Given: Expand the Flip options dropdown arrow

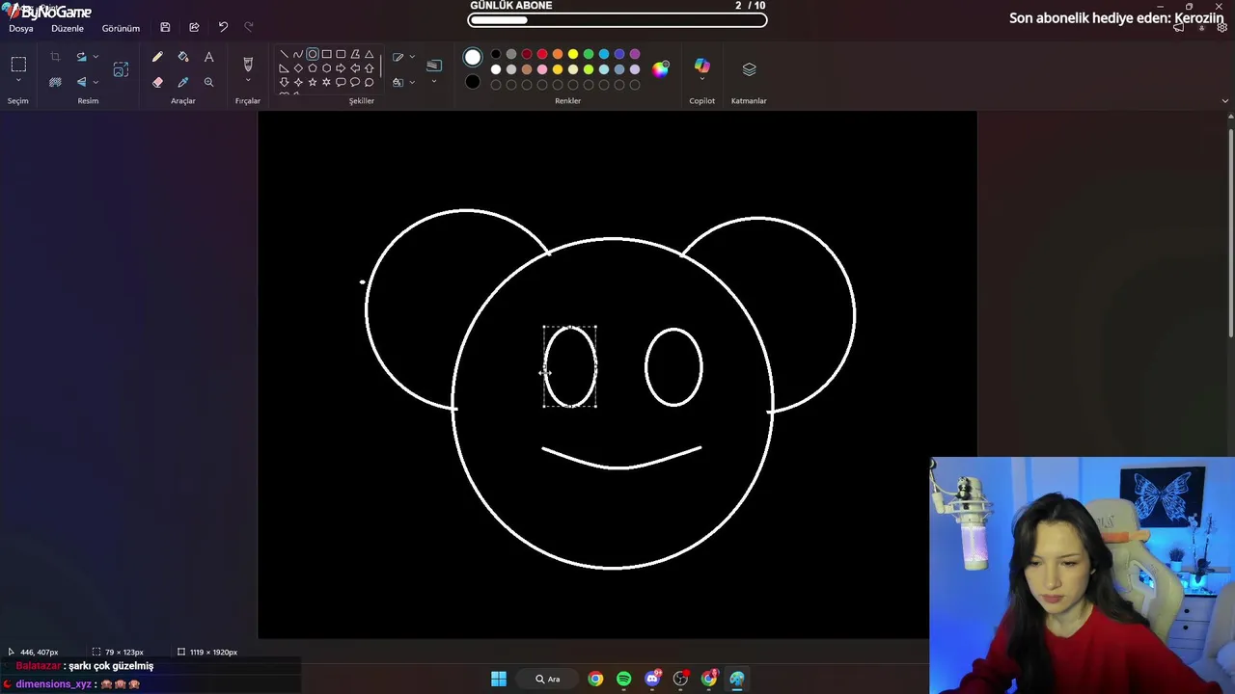Looking at the screenshot, I should (x=96, y=82).
